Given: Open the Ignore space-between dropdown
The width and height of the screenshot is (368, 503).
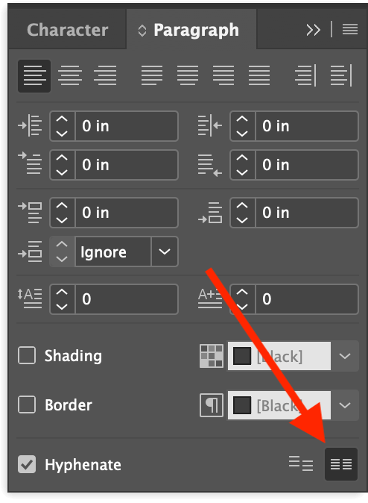Looking at the screenshot, I should point(165,251).
